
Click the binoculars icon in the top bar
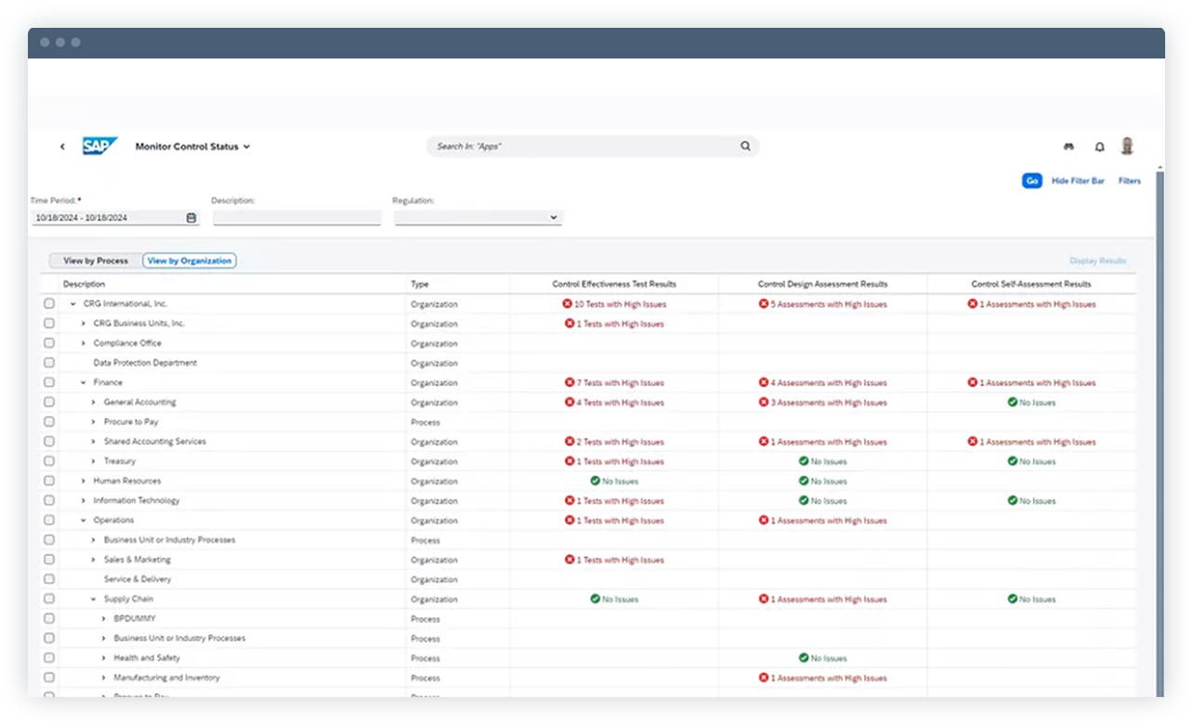tap(1068, 146)
